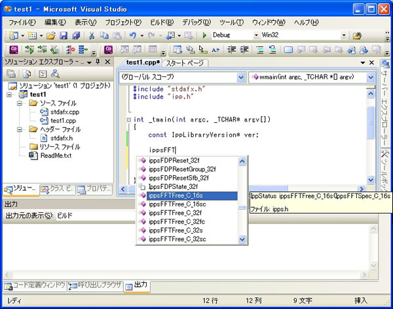Open the サーバー エクスプローラー side tab

click(384, 103)
